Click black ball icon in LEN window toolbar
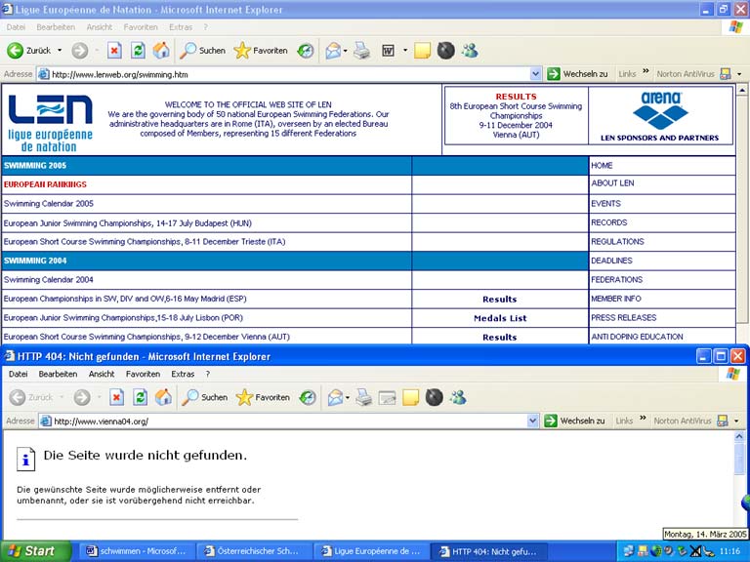 [445, 50]
